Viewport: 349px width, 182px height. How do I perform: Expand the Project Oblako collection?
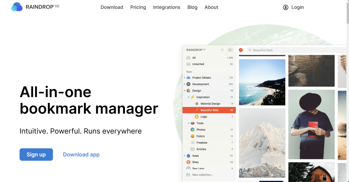(184, 78)
